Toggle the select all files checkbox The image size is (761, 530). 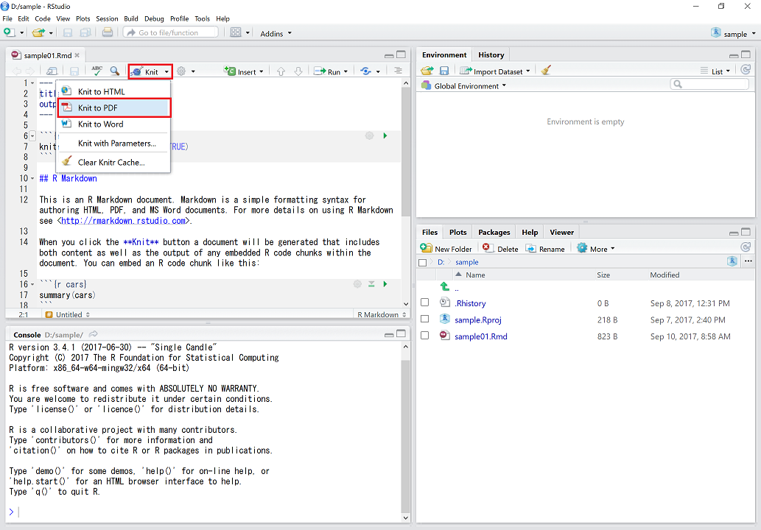[422, 262]
